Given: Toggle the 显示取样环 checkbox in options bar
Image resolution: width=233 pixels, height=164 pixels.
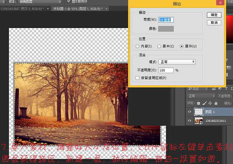Looking at the screenshot, I should [x=69, y=1].
